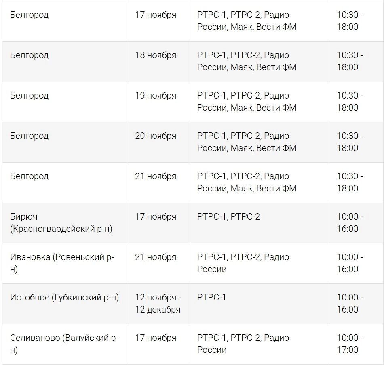Select the channels cell in the Селиваново row
The image size is (384, 365).
pyautogui.click(x=243, y=344)
